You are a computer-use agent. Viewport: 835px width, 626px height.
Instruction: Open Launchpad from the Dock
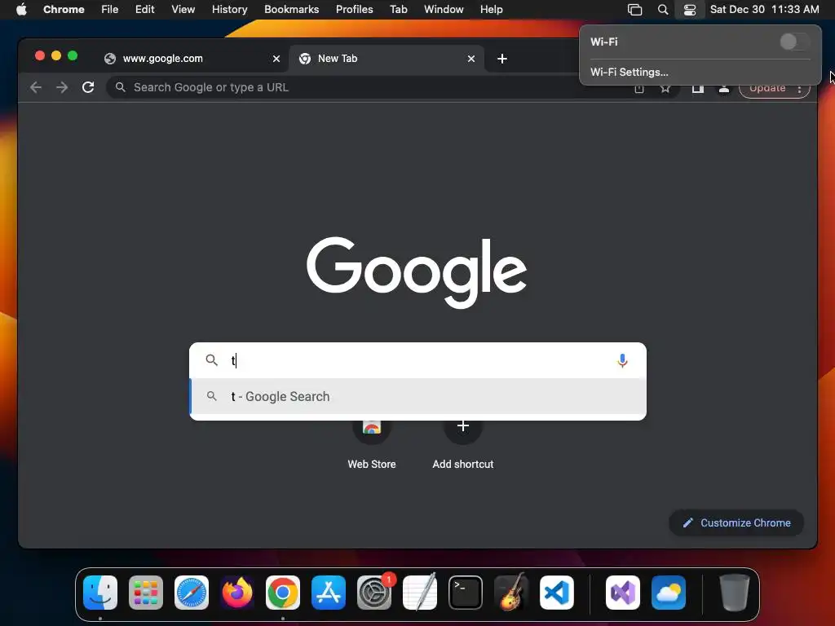[145, 593]
